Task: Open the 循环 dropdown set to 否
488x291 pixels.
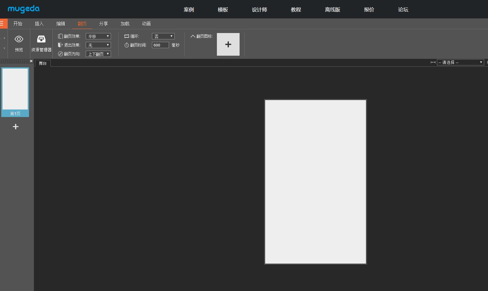Action: pos(163,36)
